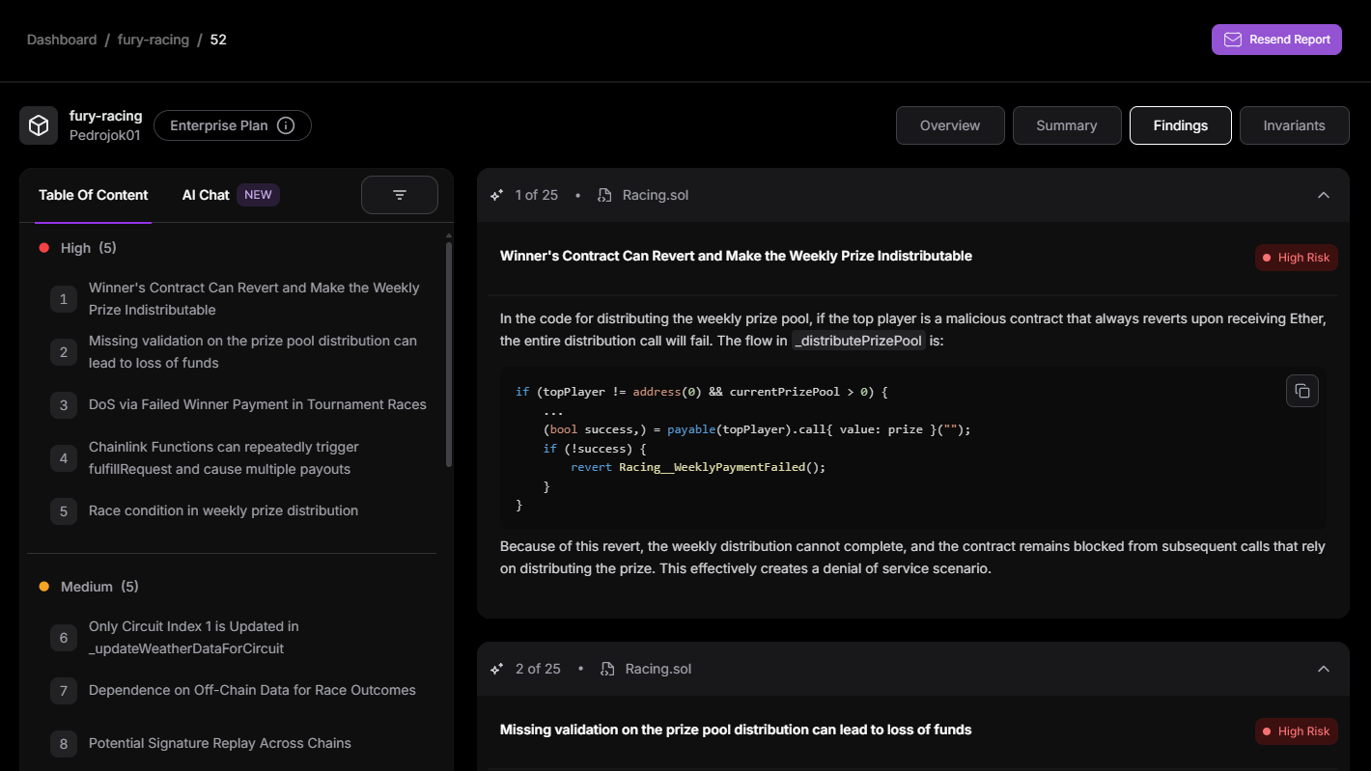Select the Findings tab

point(1181,125)
